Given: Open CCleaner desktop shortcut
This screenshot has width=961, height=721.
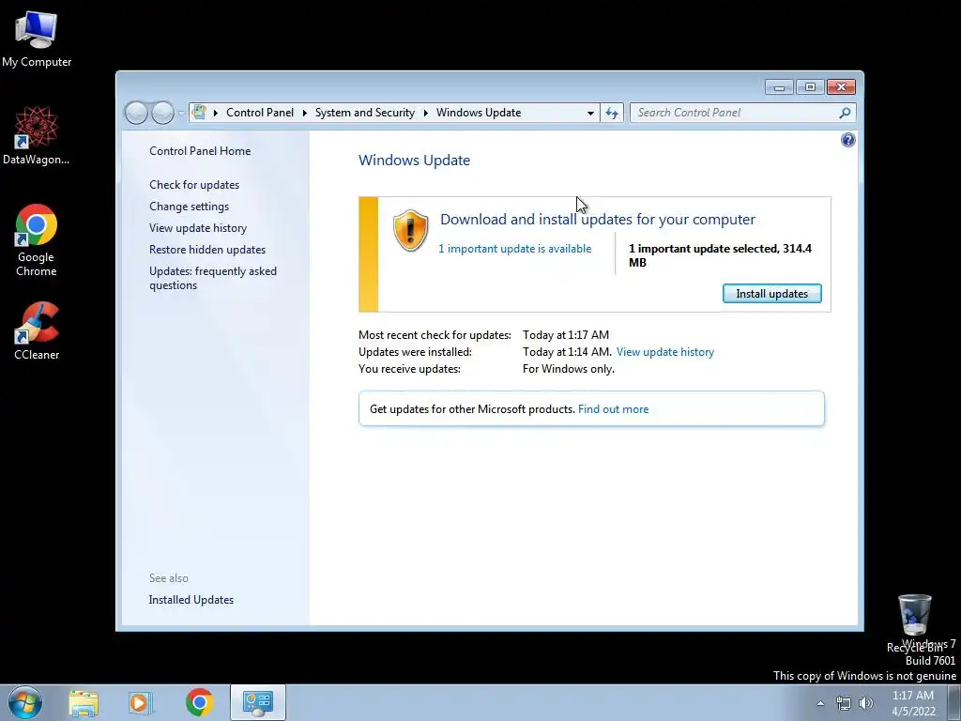Looking at the screenshot, I should (37, 330).
